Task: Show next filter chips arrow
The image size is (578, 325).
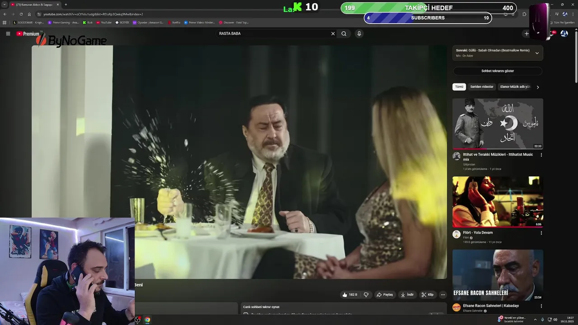Action: 537,87
